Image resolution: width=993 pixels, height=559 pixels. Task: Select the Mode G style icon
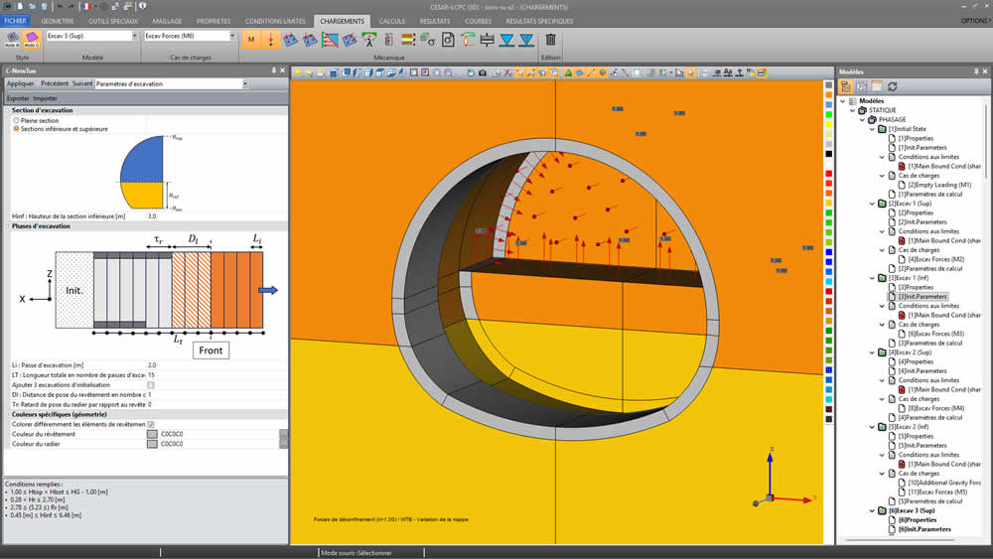click(x=31, y=38)
